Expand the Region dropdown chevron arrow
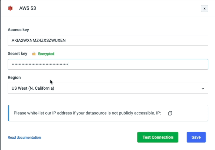This screenshot has width=215, height=150. (x=203, y=89)
